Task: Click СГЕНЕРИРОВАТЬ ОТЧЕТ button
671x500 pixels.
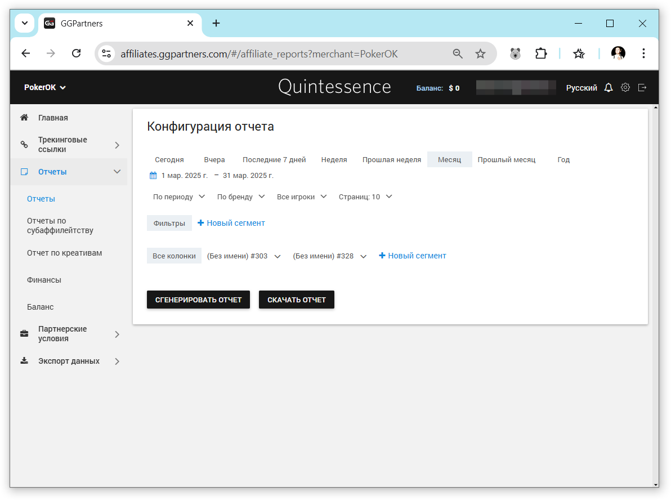Action: [x=198, y=300]
